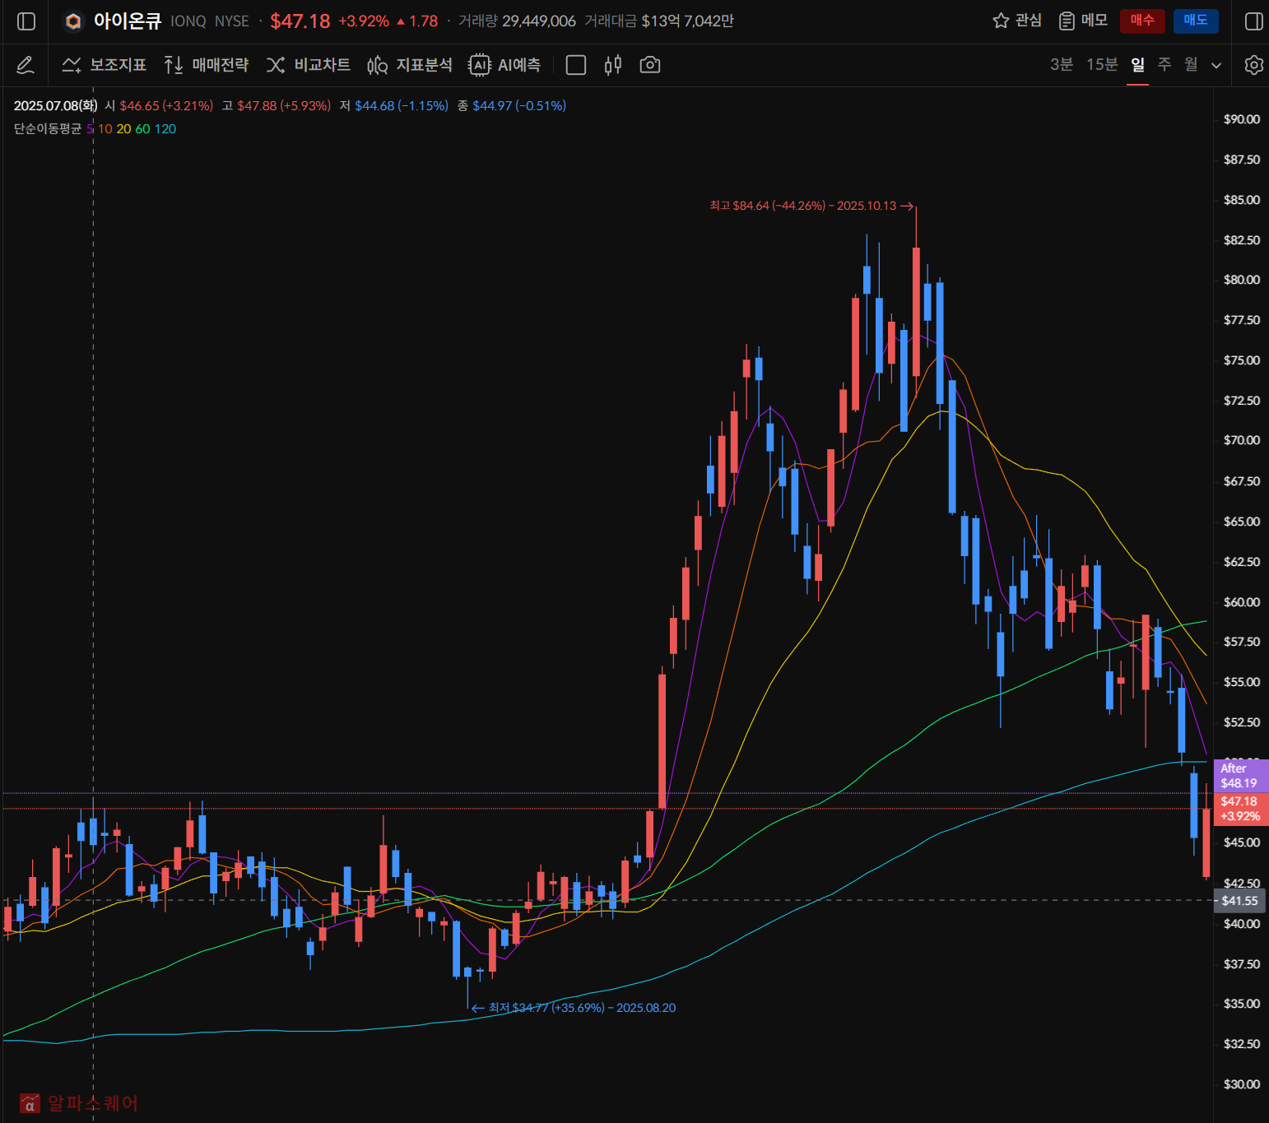
Task: Switch to the 주 weekly timeframe
Action: [1164, 64]
